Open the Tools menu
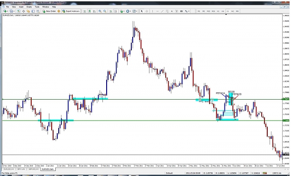 [x=37, y=7]
